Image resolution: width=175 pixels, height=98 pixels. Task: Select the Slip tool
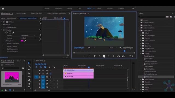click(x=29, y=77)
